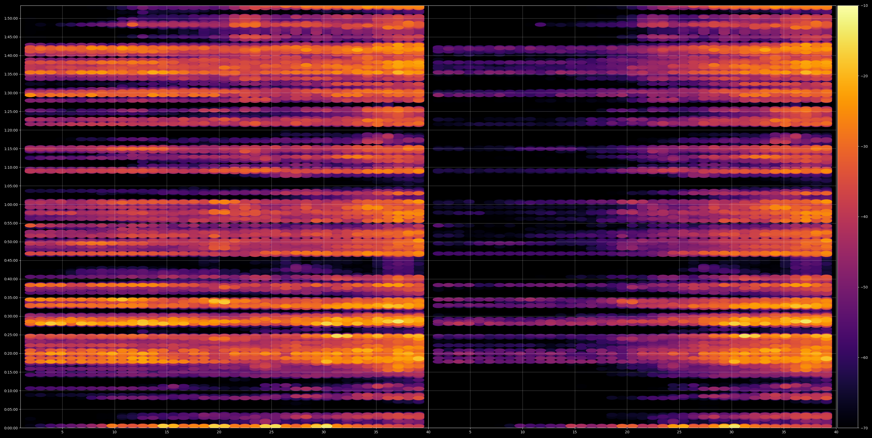This screenshot has height=438, width=872.
Task: Click x-axis tick 40 beside the colorbar
Action: [836, 432]
